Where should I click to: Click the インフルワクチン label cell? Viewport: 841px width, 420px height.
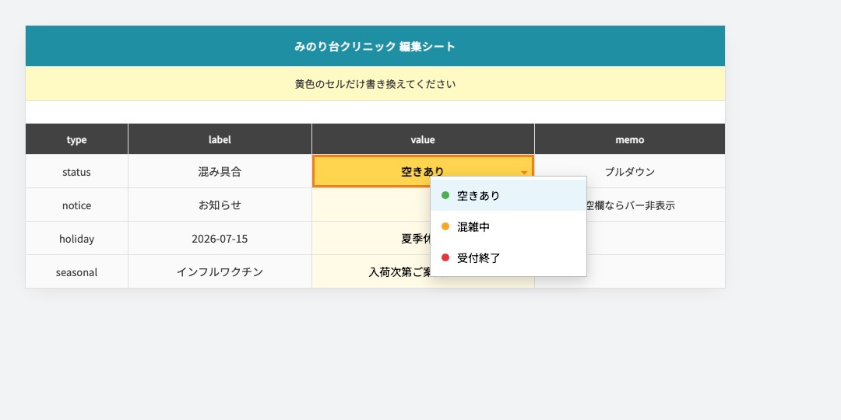pyautogui.click(x=220, y=271)
